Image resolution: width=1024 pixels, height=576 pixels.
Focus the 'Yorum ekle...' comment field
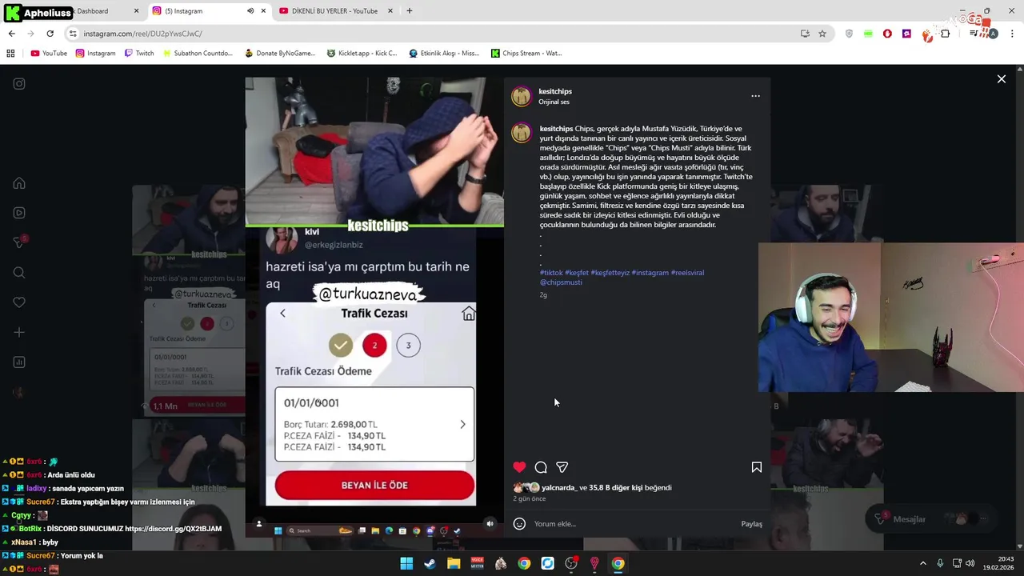coord(632,524)
